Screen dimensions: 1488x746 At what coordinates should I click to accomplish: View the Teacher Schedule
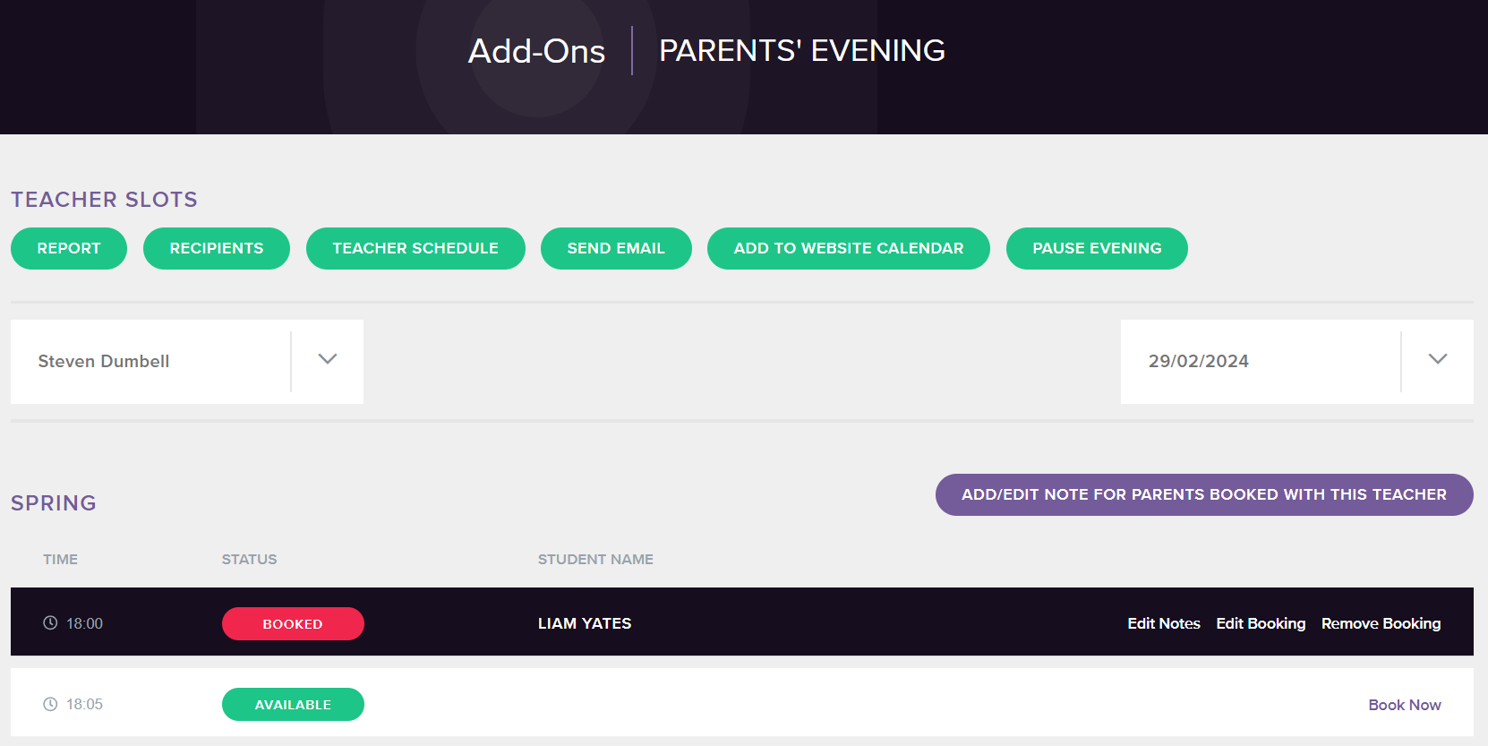415,248
